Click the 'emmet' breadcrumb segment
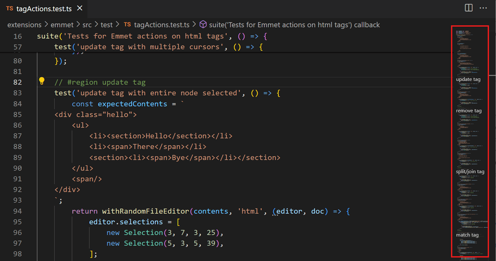 (x=62, y=25)
